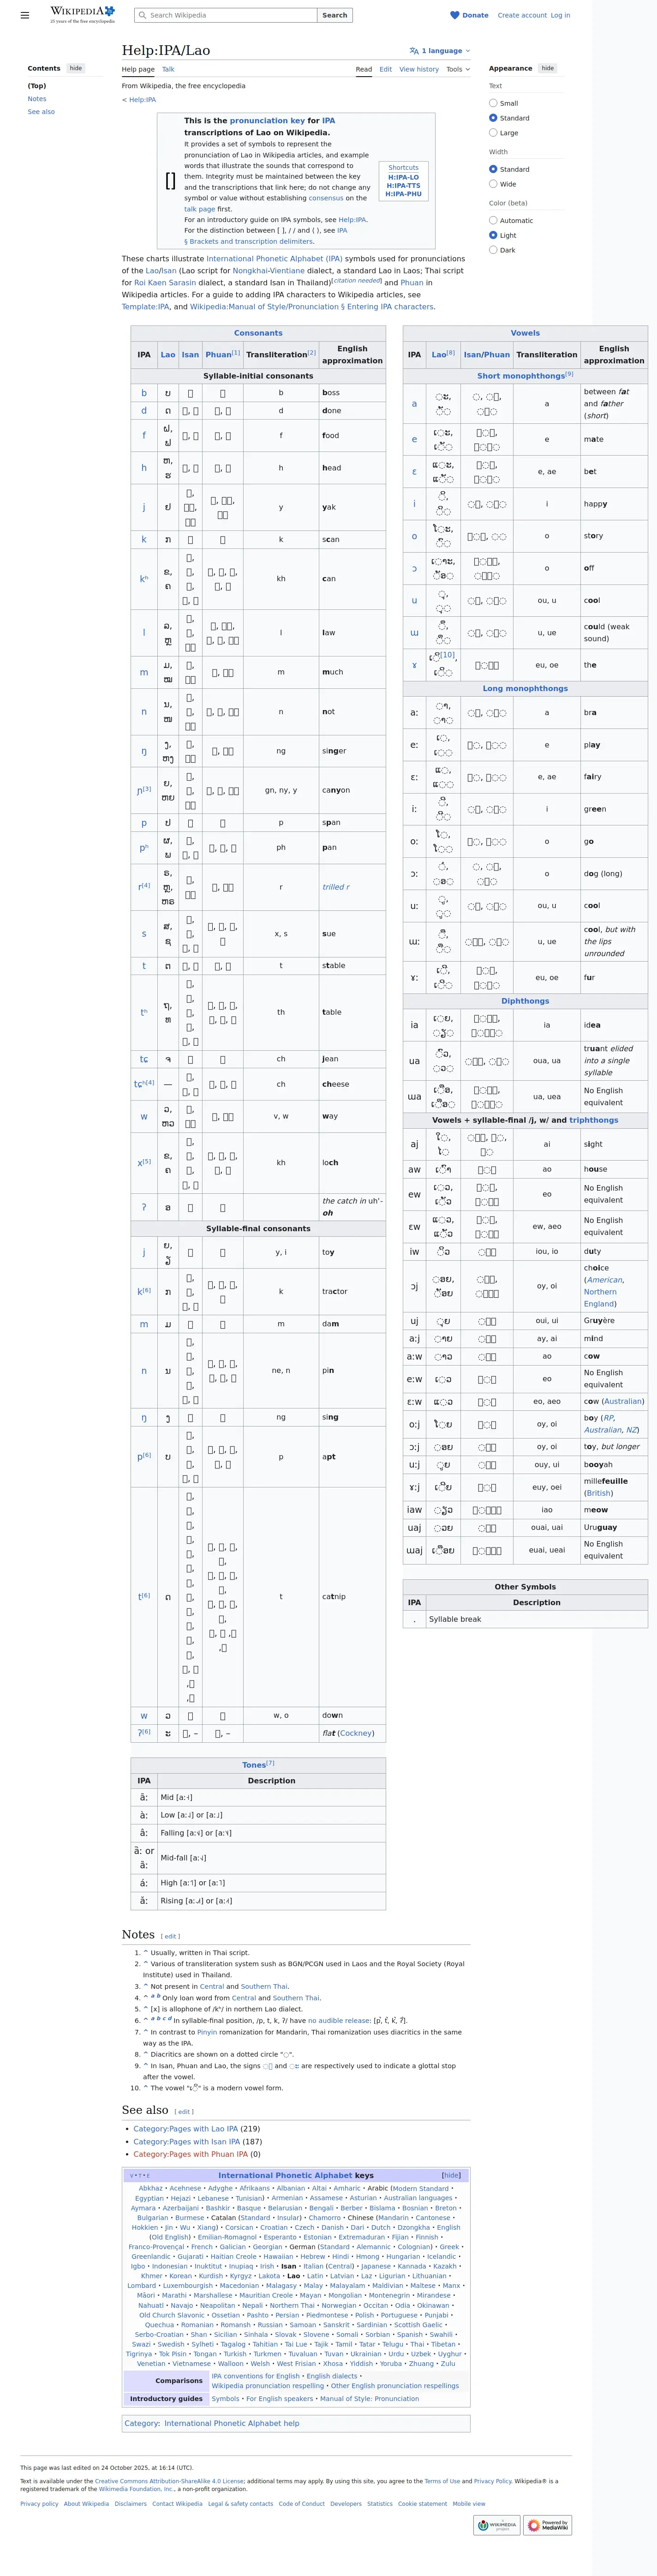Click the Donate heart icon
Screen dimensions: 657x2576
point(455,15)
